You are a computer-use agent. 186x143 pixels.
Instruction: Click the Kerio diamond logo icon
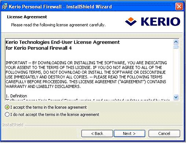[131, 22]
